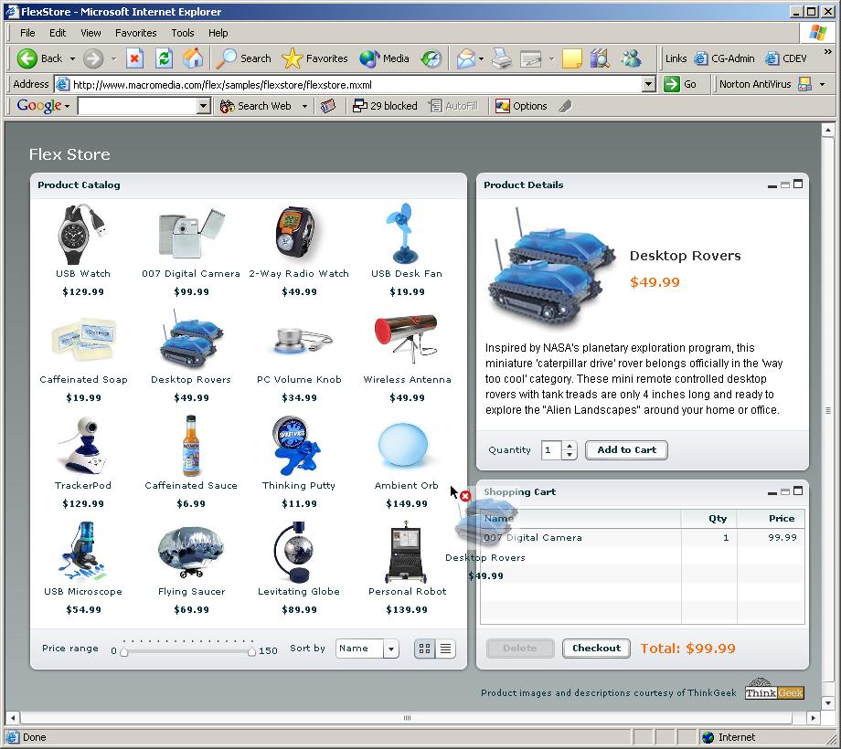Image resolution: width=841 pixels, height=749 pixels.
Task: Open the History clock icon
Action: [x=431, y=58]
